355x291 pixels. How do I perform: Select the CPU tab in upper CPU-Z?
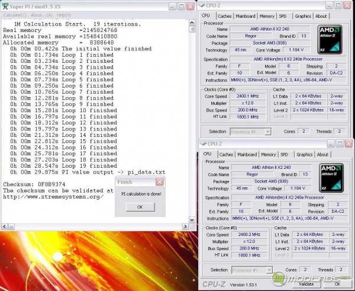[x=205, y=15]
